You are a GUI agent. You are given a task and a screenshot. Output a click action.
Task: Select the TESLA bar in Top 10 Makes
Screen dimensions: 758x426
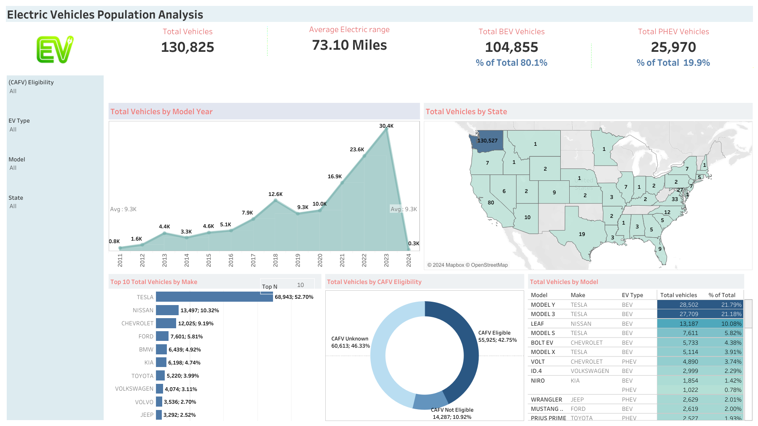point(214,297)
